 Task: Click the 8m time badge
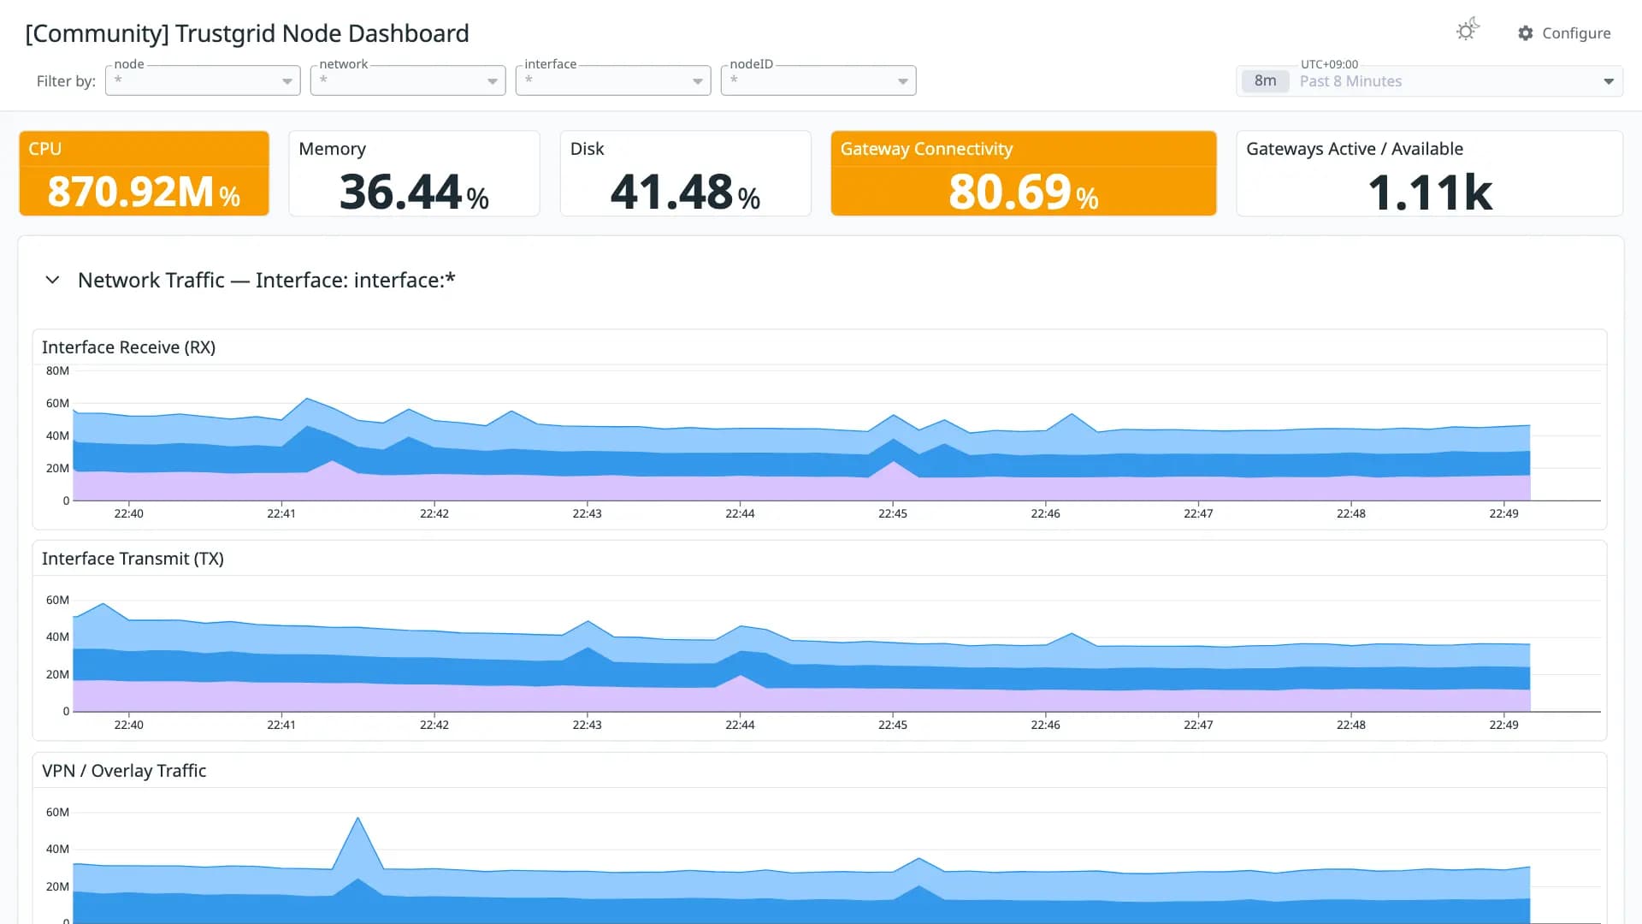(1266, 81)
